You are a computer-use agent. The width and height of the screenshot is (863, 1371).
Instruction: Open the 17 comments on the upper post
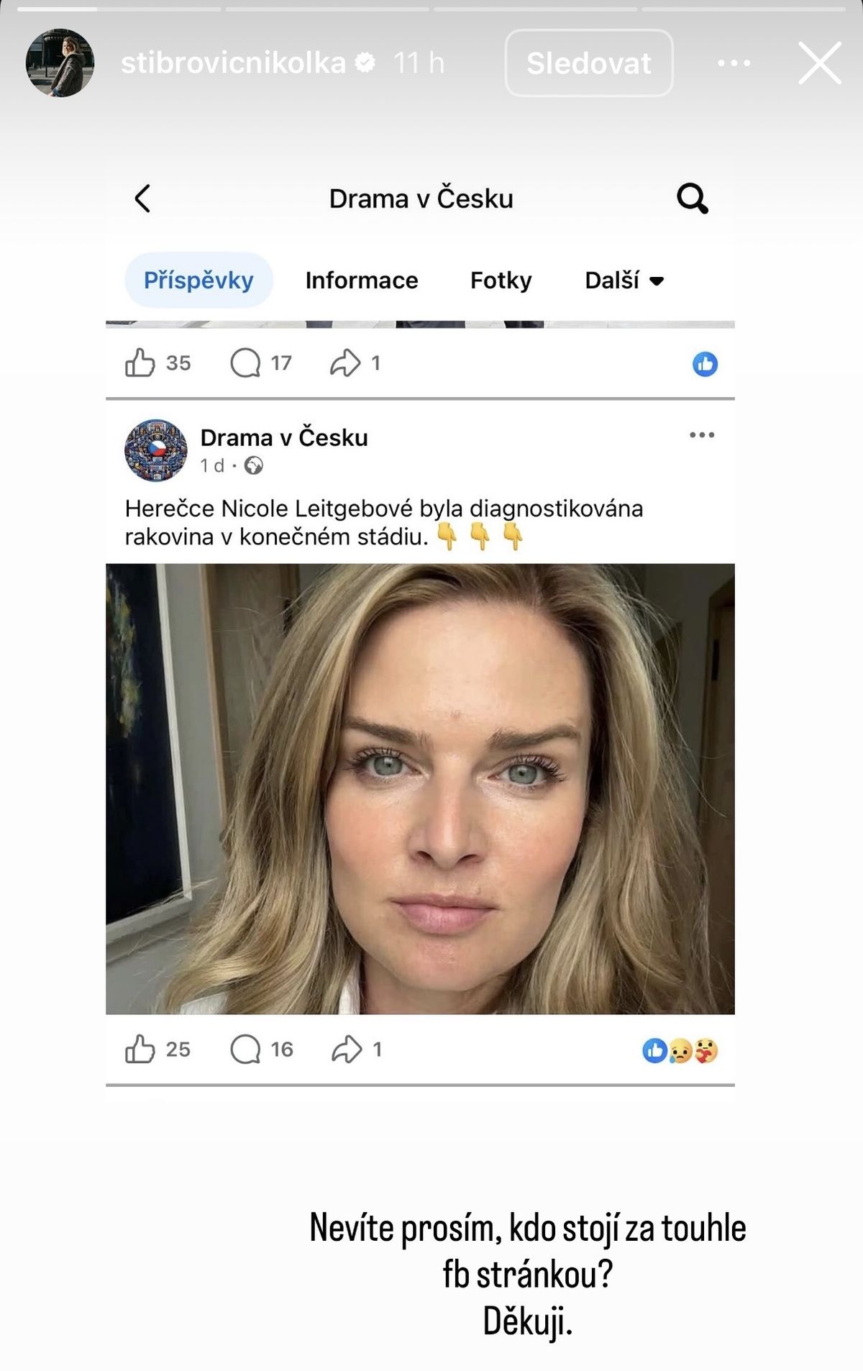coord(245,363)
